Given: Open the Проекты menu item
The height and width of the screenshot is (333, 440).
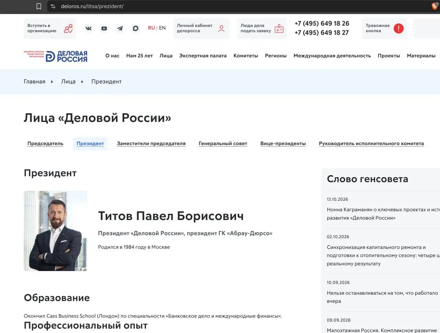Looking at the screenshot, I should tap(389, 55).
